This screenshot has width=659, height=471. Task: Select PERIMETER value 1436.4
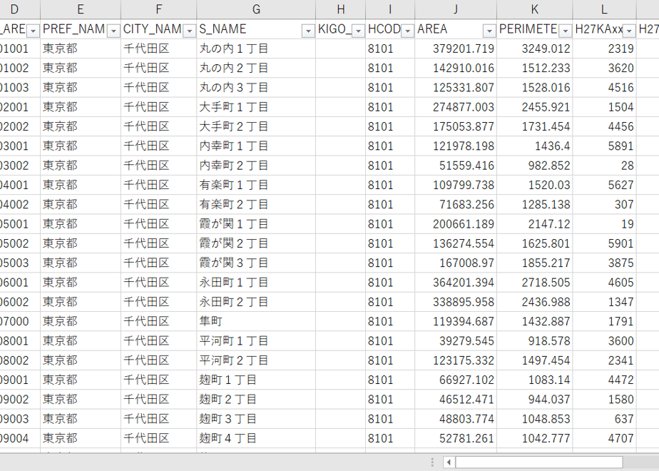535,146
